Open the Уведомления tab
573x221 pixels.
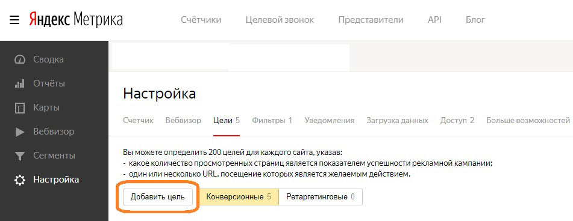click(329, 121)
